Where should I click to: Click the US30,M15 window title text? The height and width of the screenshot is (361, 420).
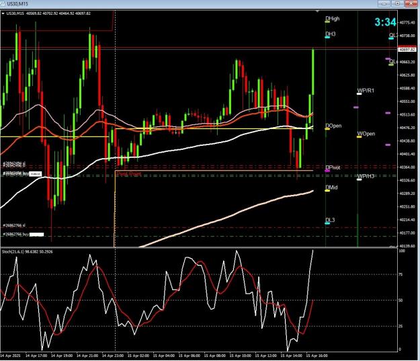pos(17,4)
